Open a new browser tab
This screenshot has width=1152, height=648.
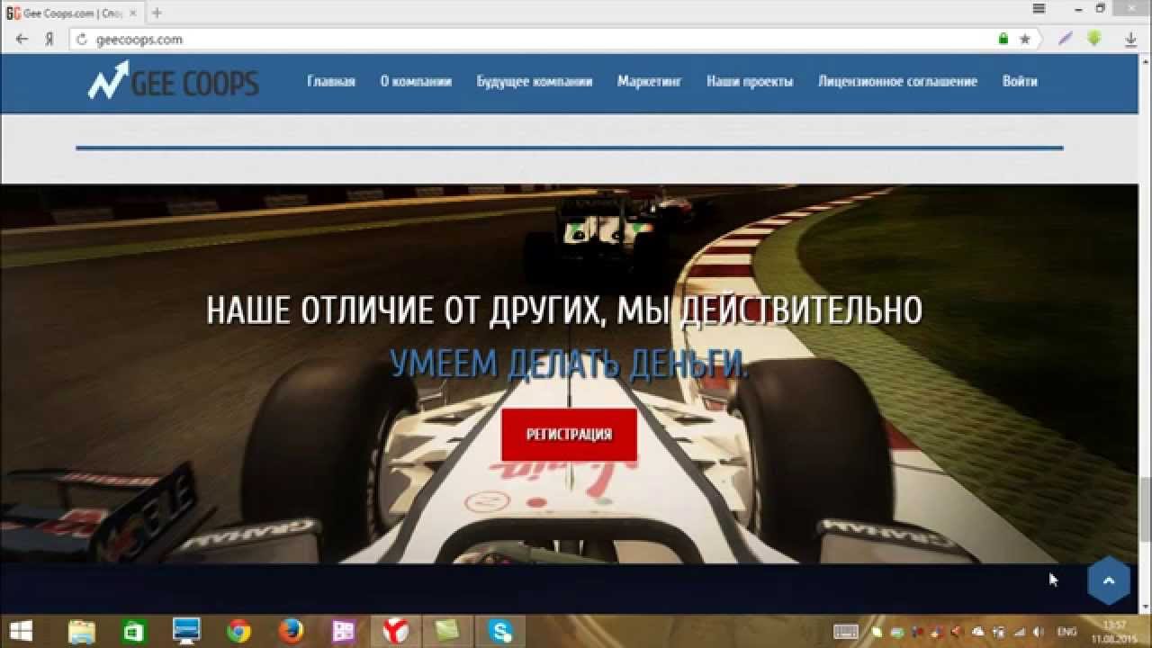(x=157, y=13)
